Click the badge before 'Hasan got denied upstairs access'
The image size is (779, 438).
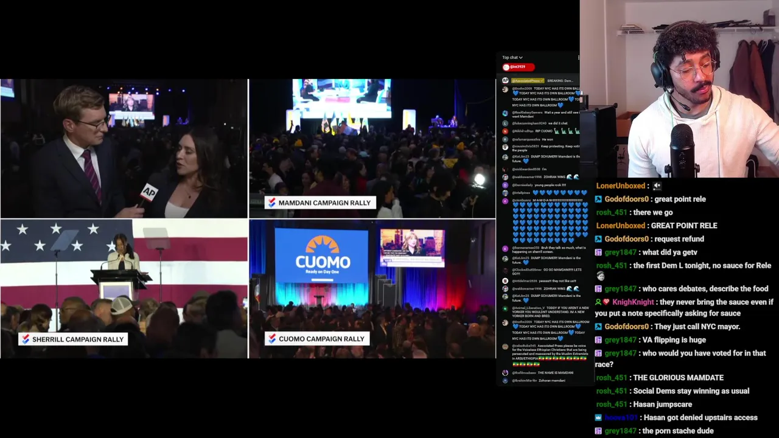click(598, 418)
